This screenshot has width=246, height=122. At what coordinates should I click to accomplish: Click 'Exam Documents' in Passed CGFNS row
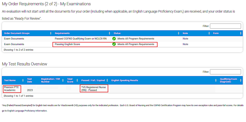click(x=14, y=39)
